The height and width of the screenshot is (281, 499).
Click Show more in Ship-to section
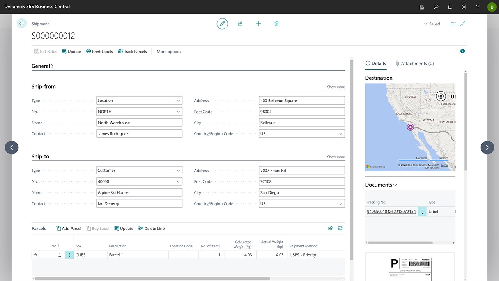point(336,157)
